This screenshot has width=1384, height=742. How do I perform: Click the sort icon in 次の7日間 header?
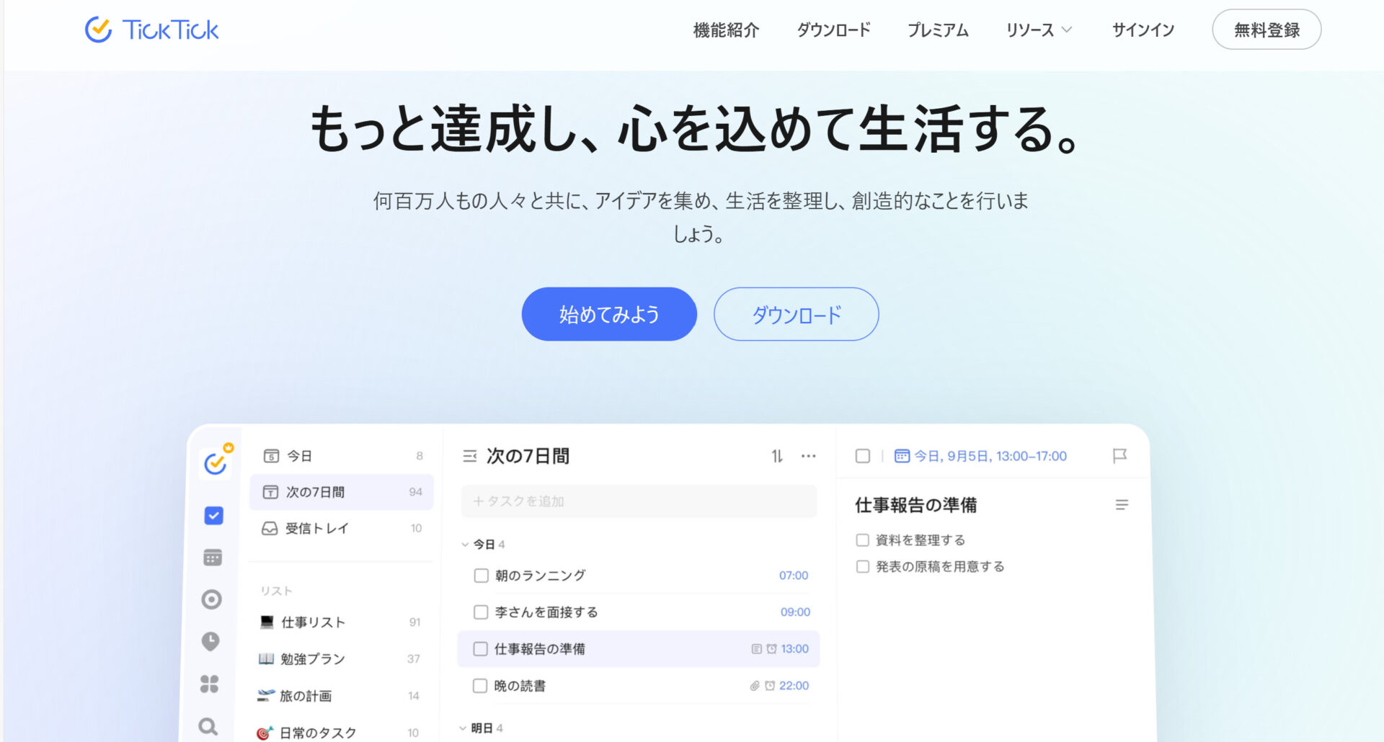[777, 455]
